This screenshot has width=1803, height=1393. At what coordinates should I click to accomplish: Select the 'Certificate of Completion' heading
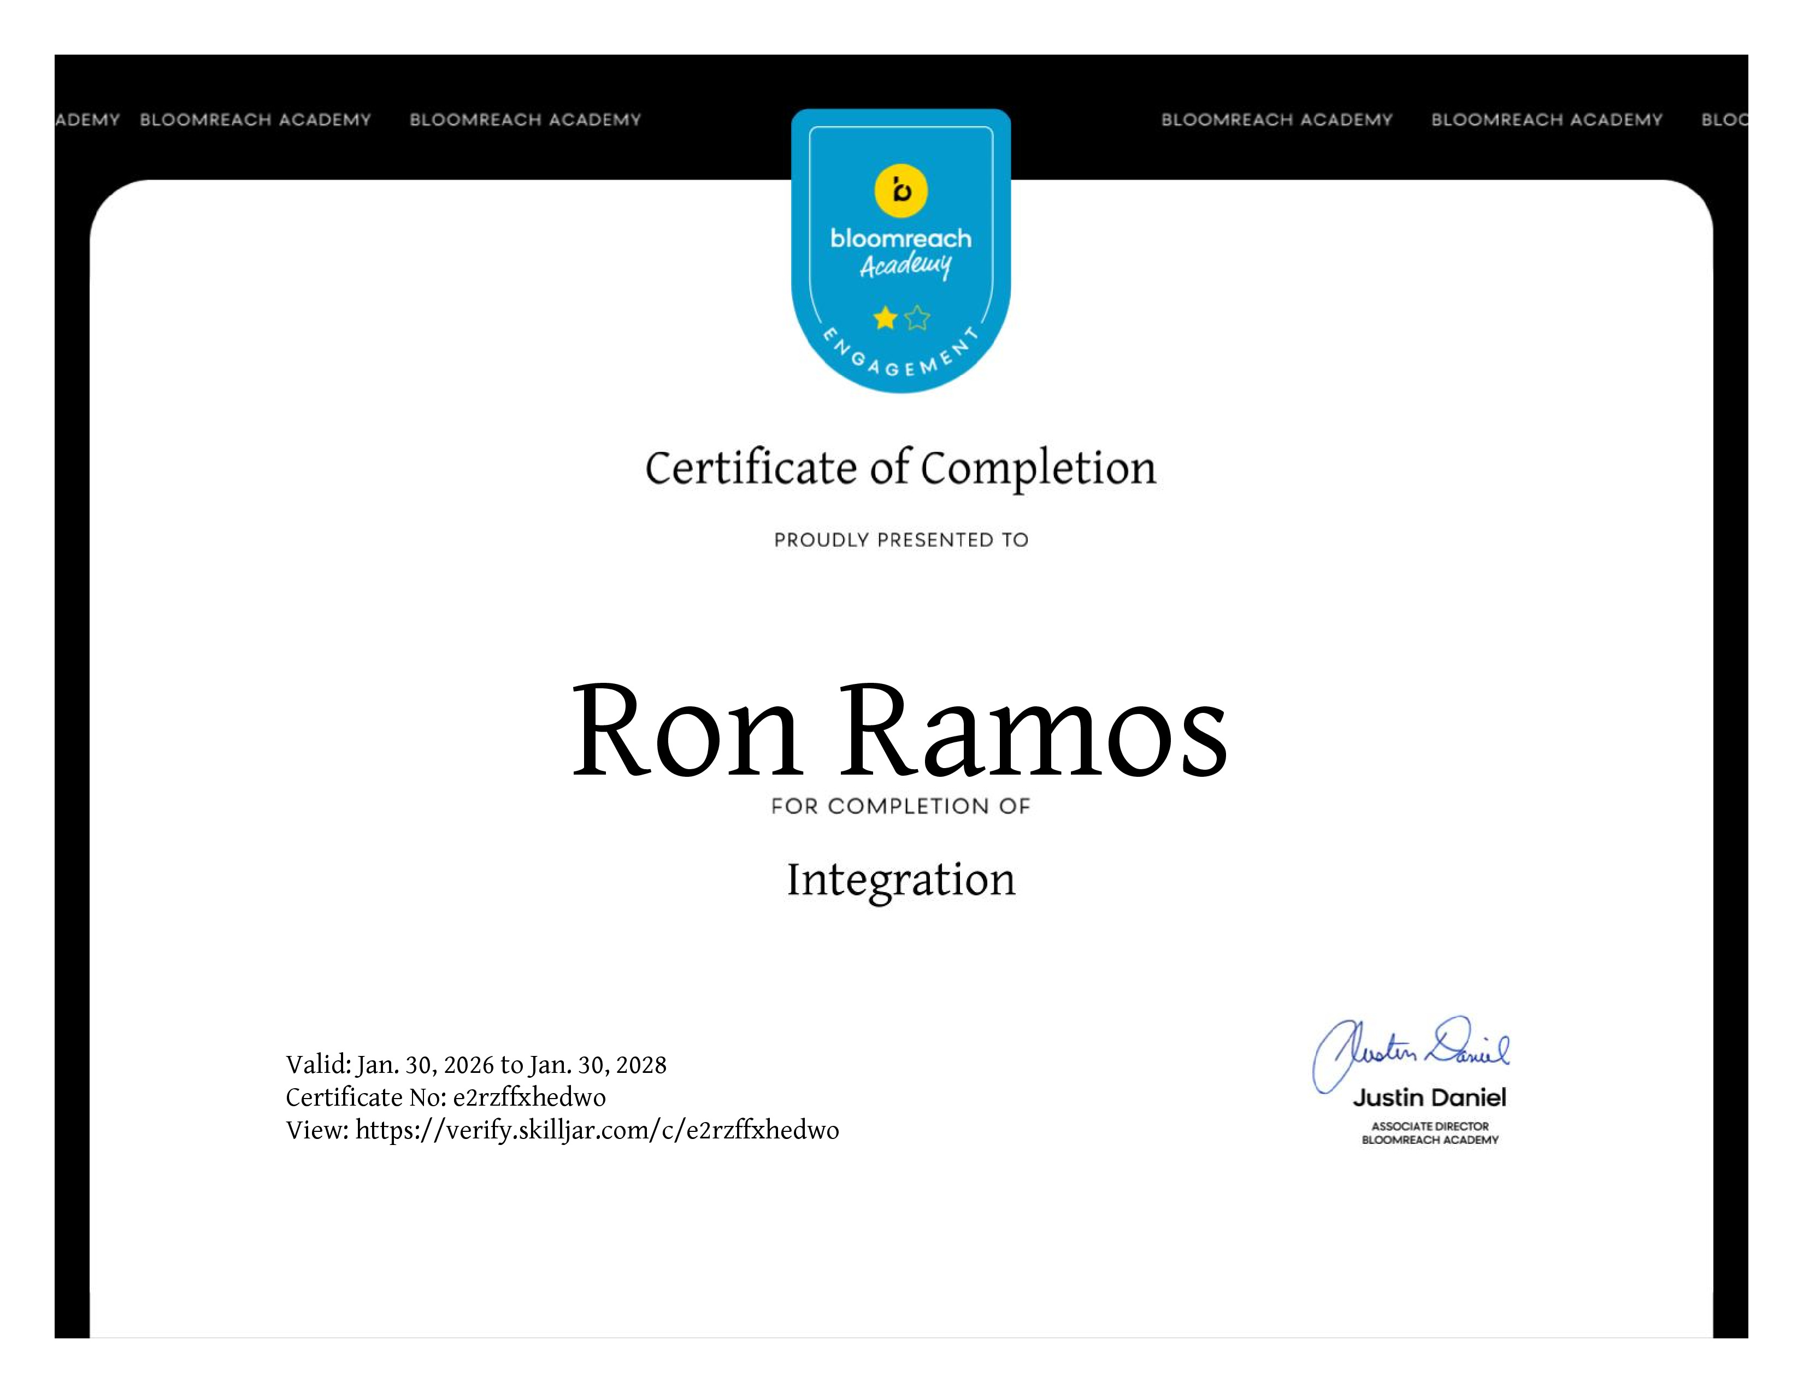click(x=900, y=469)
